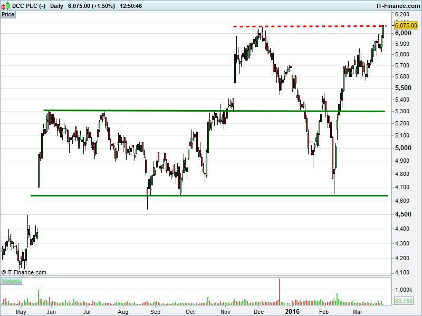Click the 4,500 price axis label
The height and width of the screenshot is (316, 422).
coord(403,214)
